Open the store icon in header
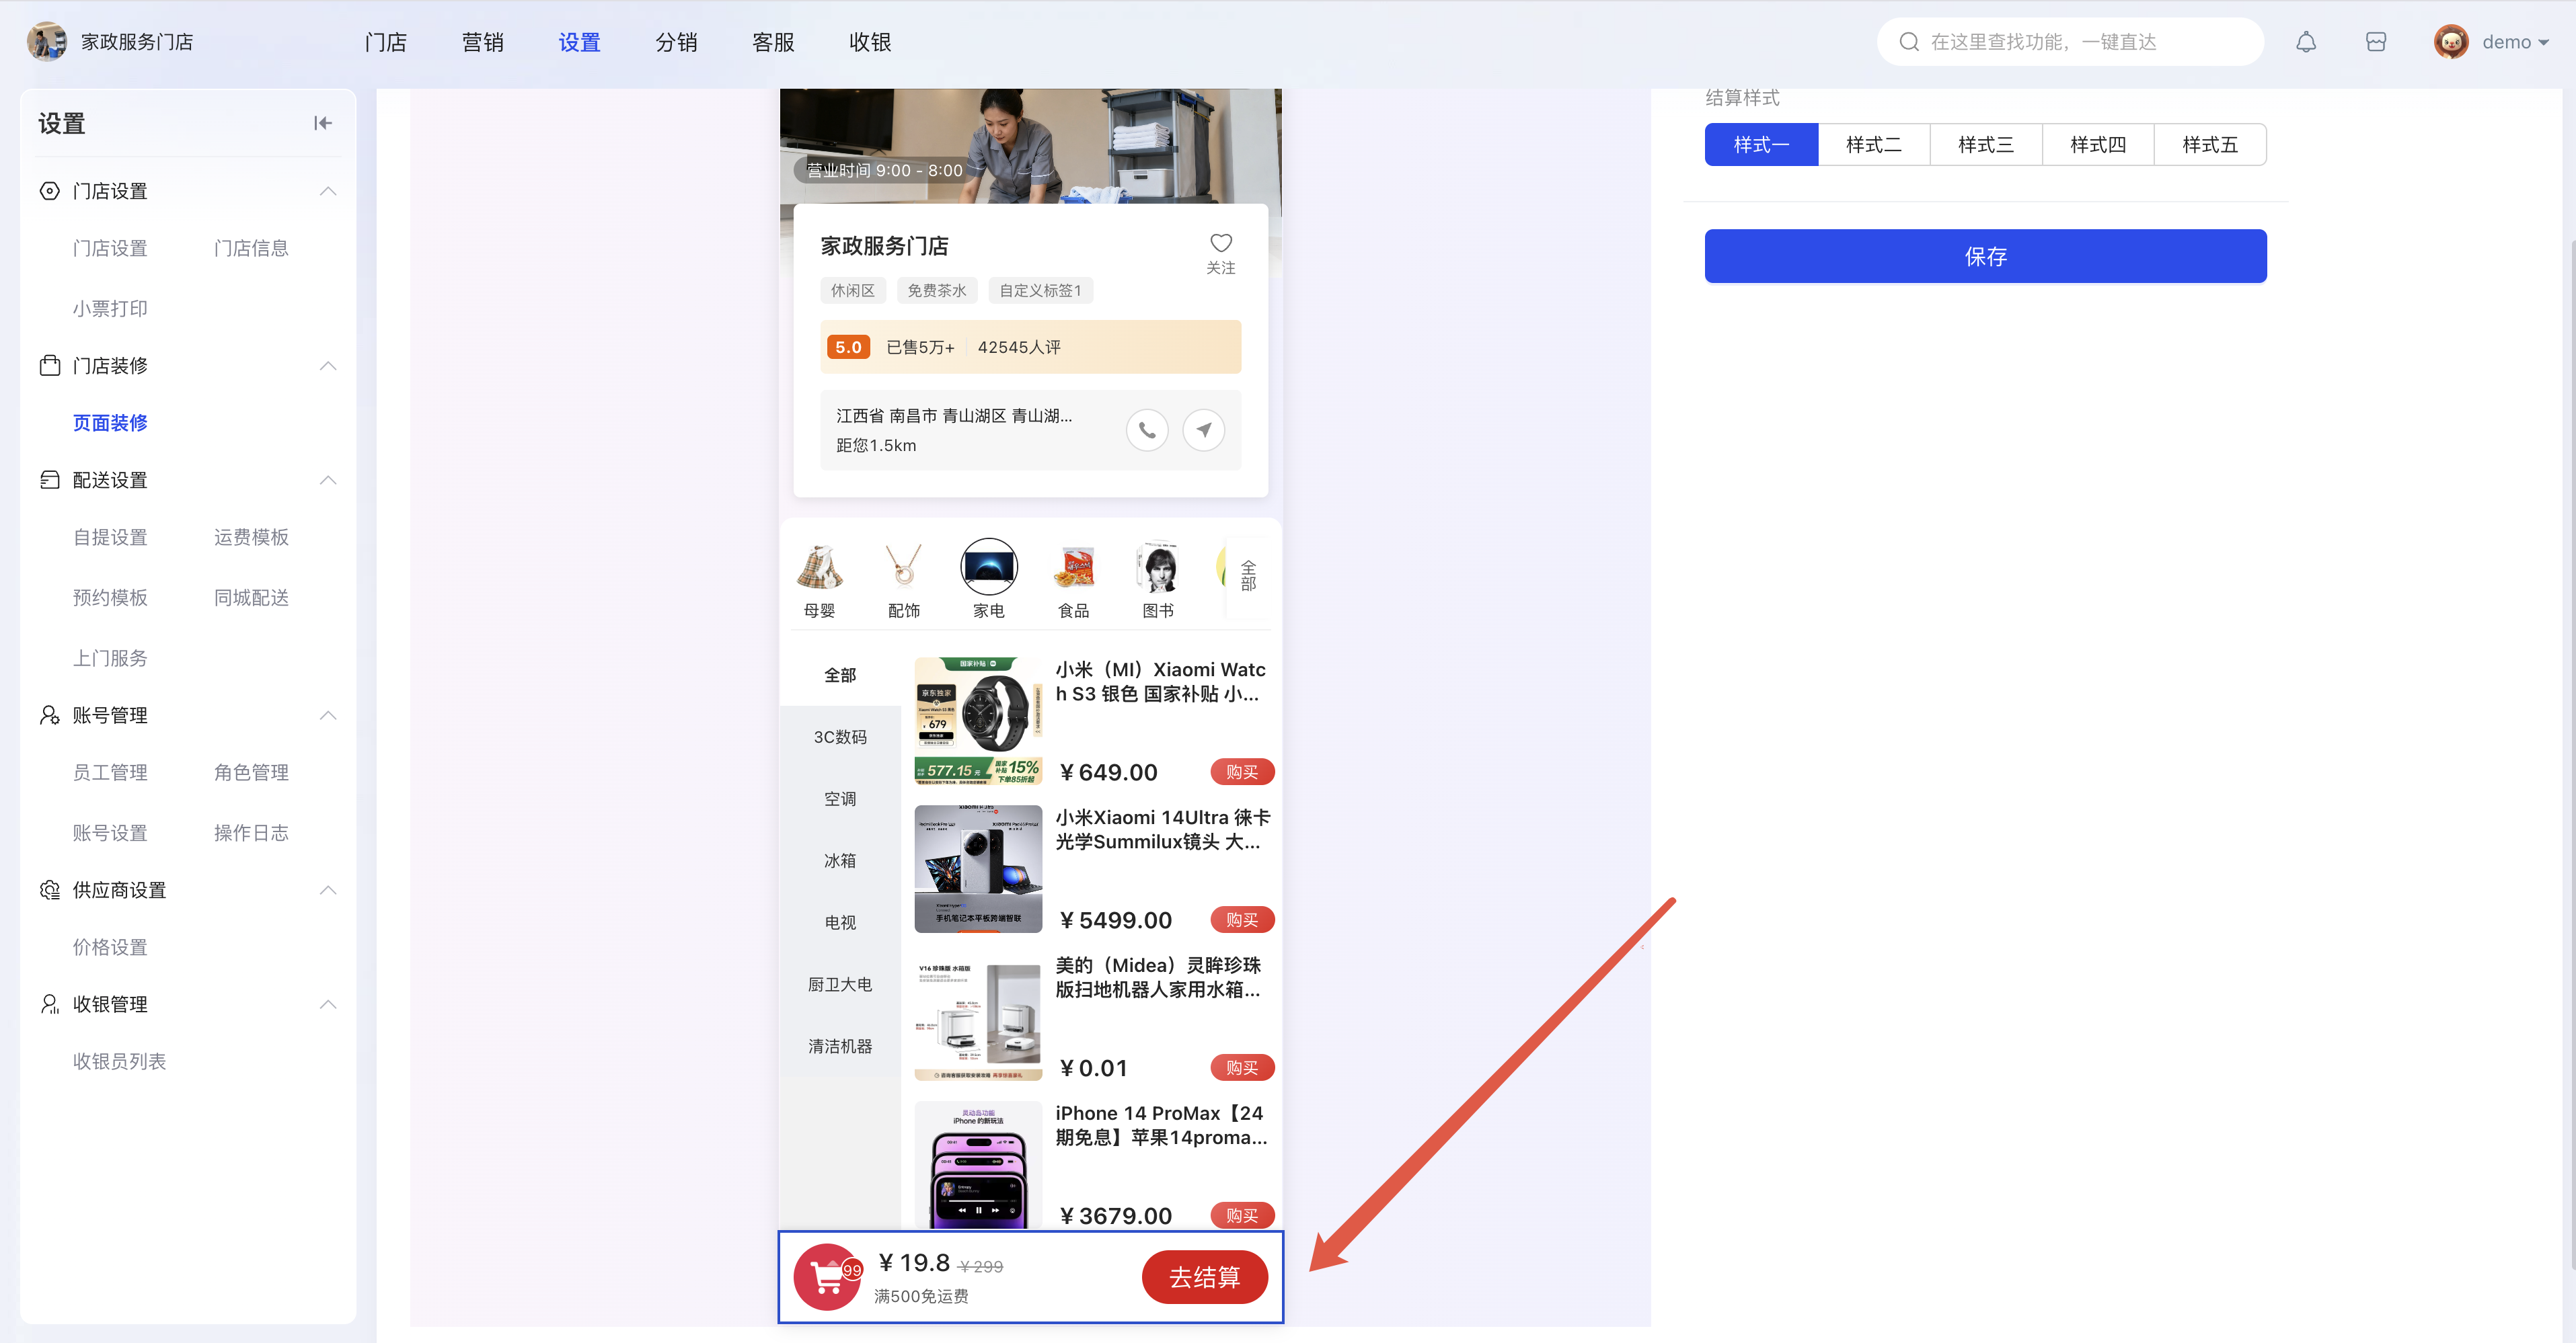This screenshot has width=2576, height=1343. [x=2376, y=42]
